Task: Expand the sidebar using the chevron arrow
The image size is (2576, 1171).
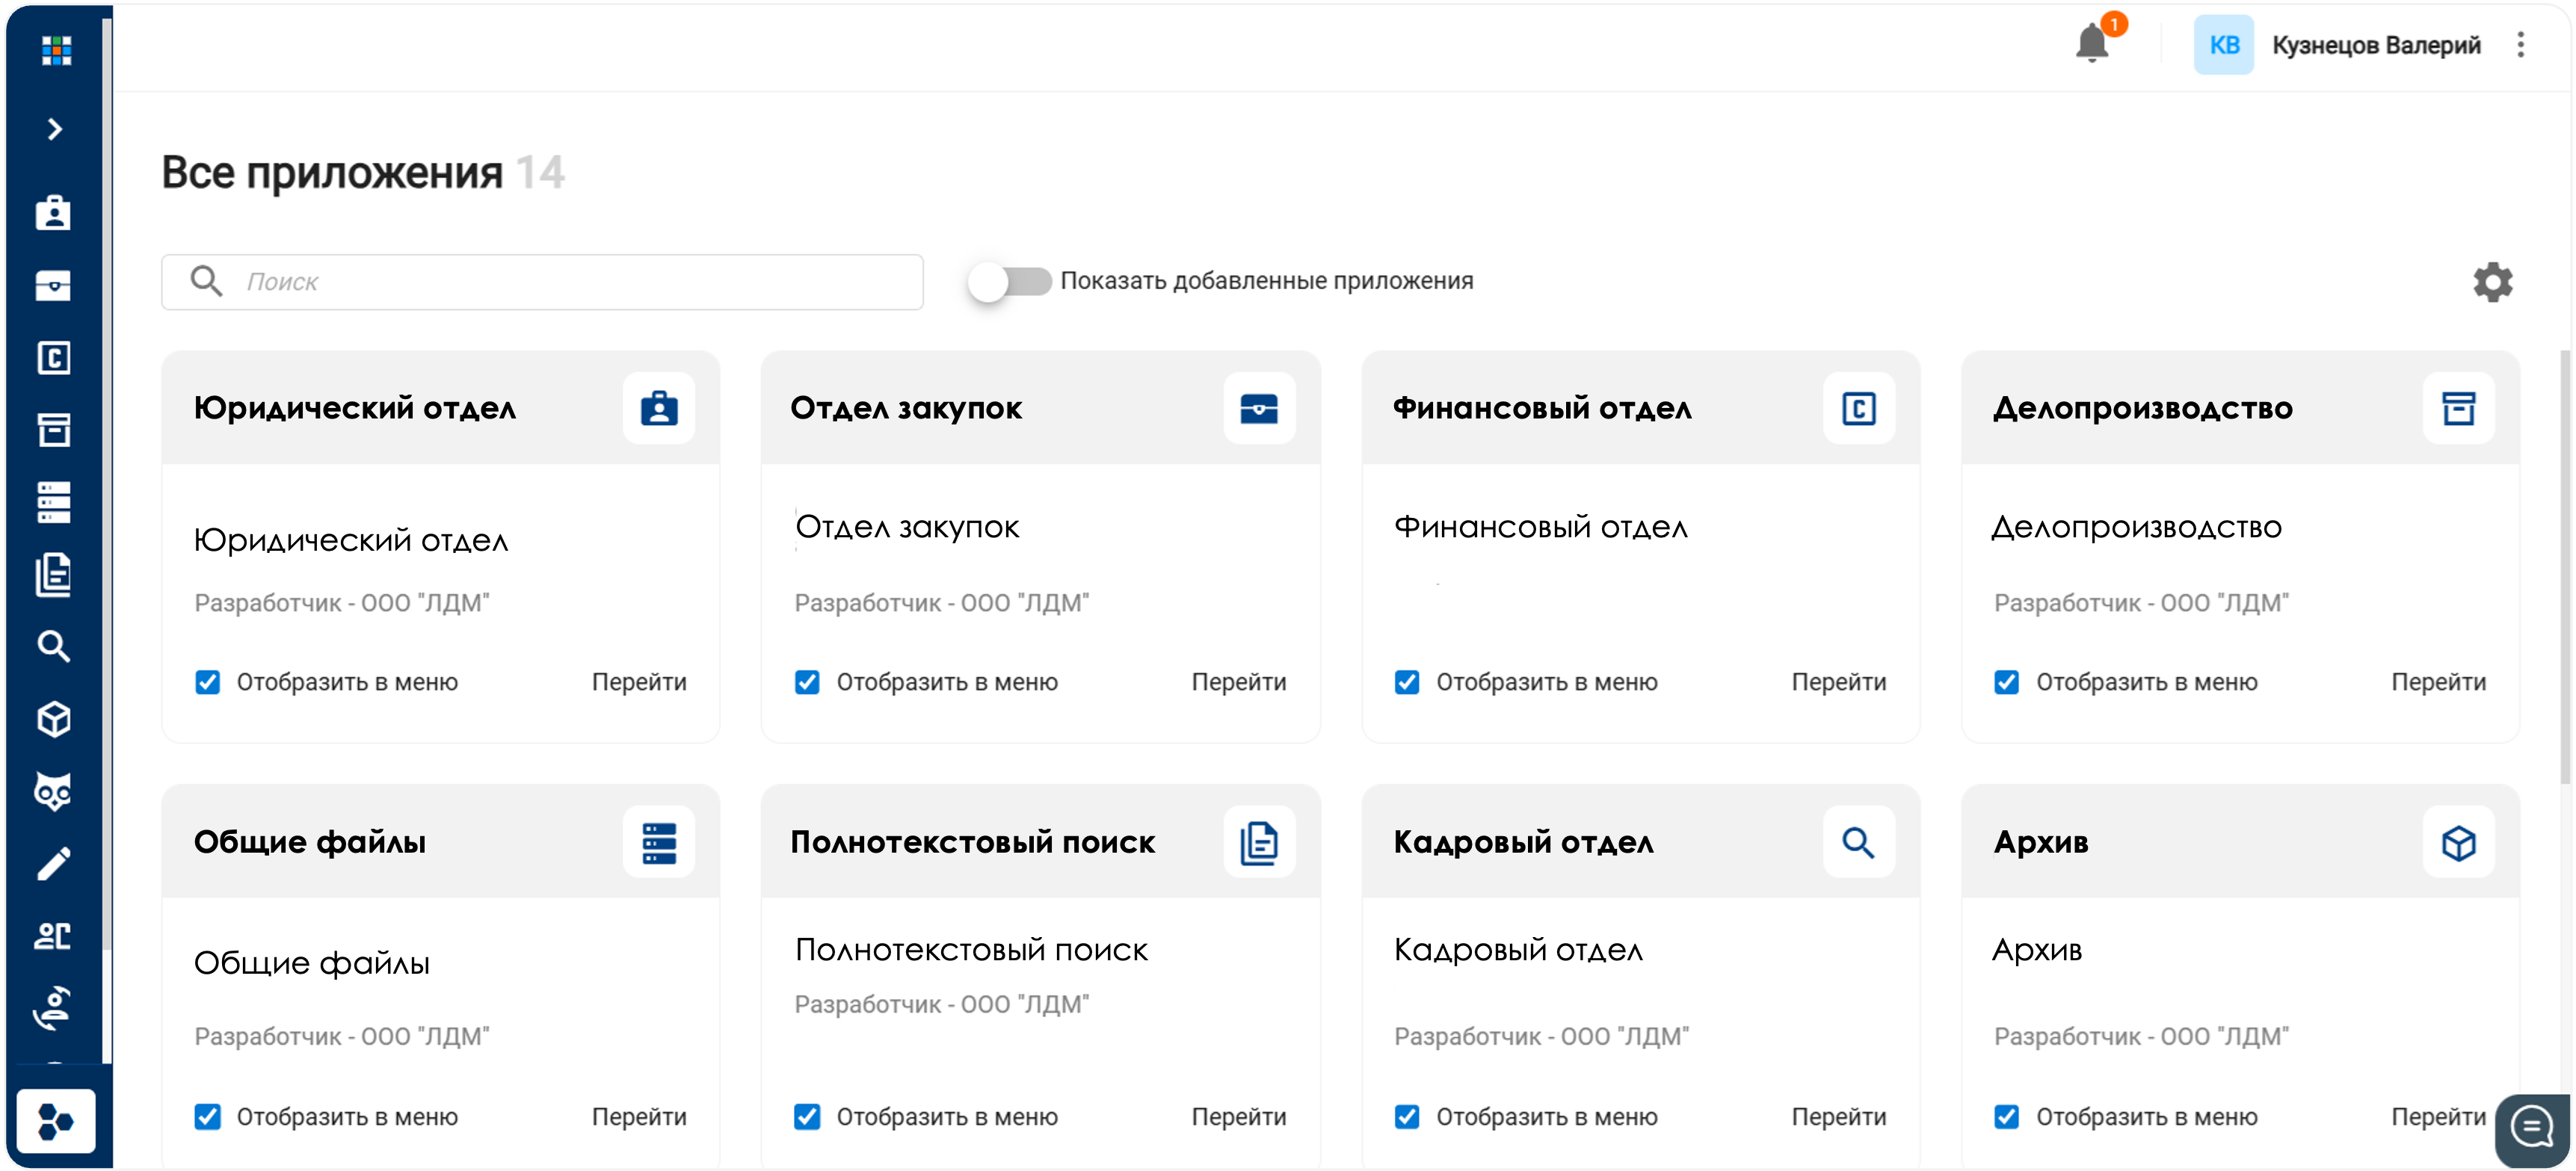Action: point(54,129)
